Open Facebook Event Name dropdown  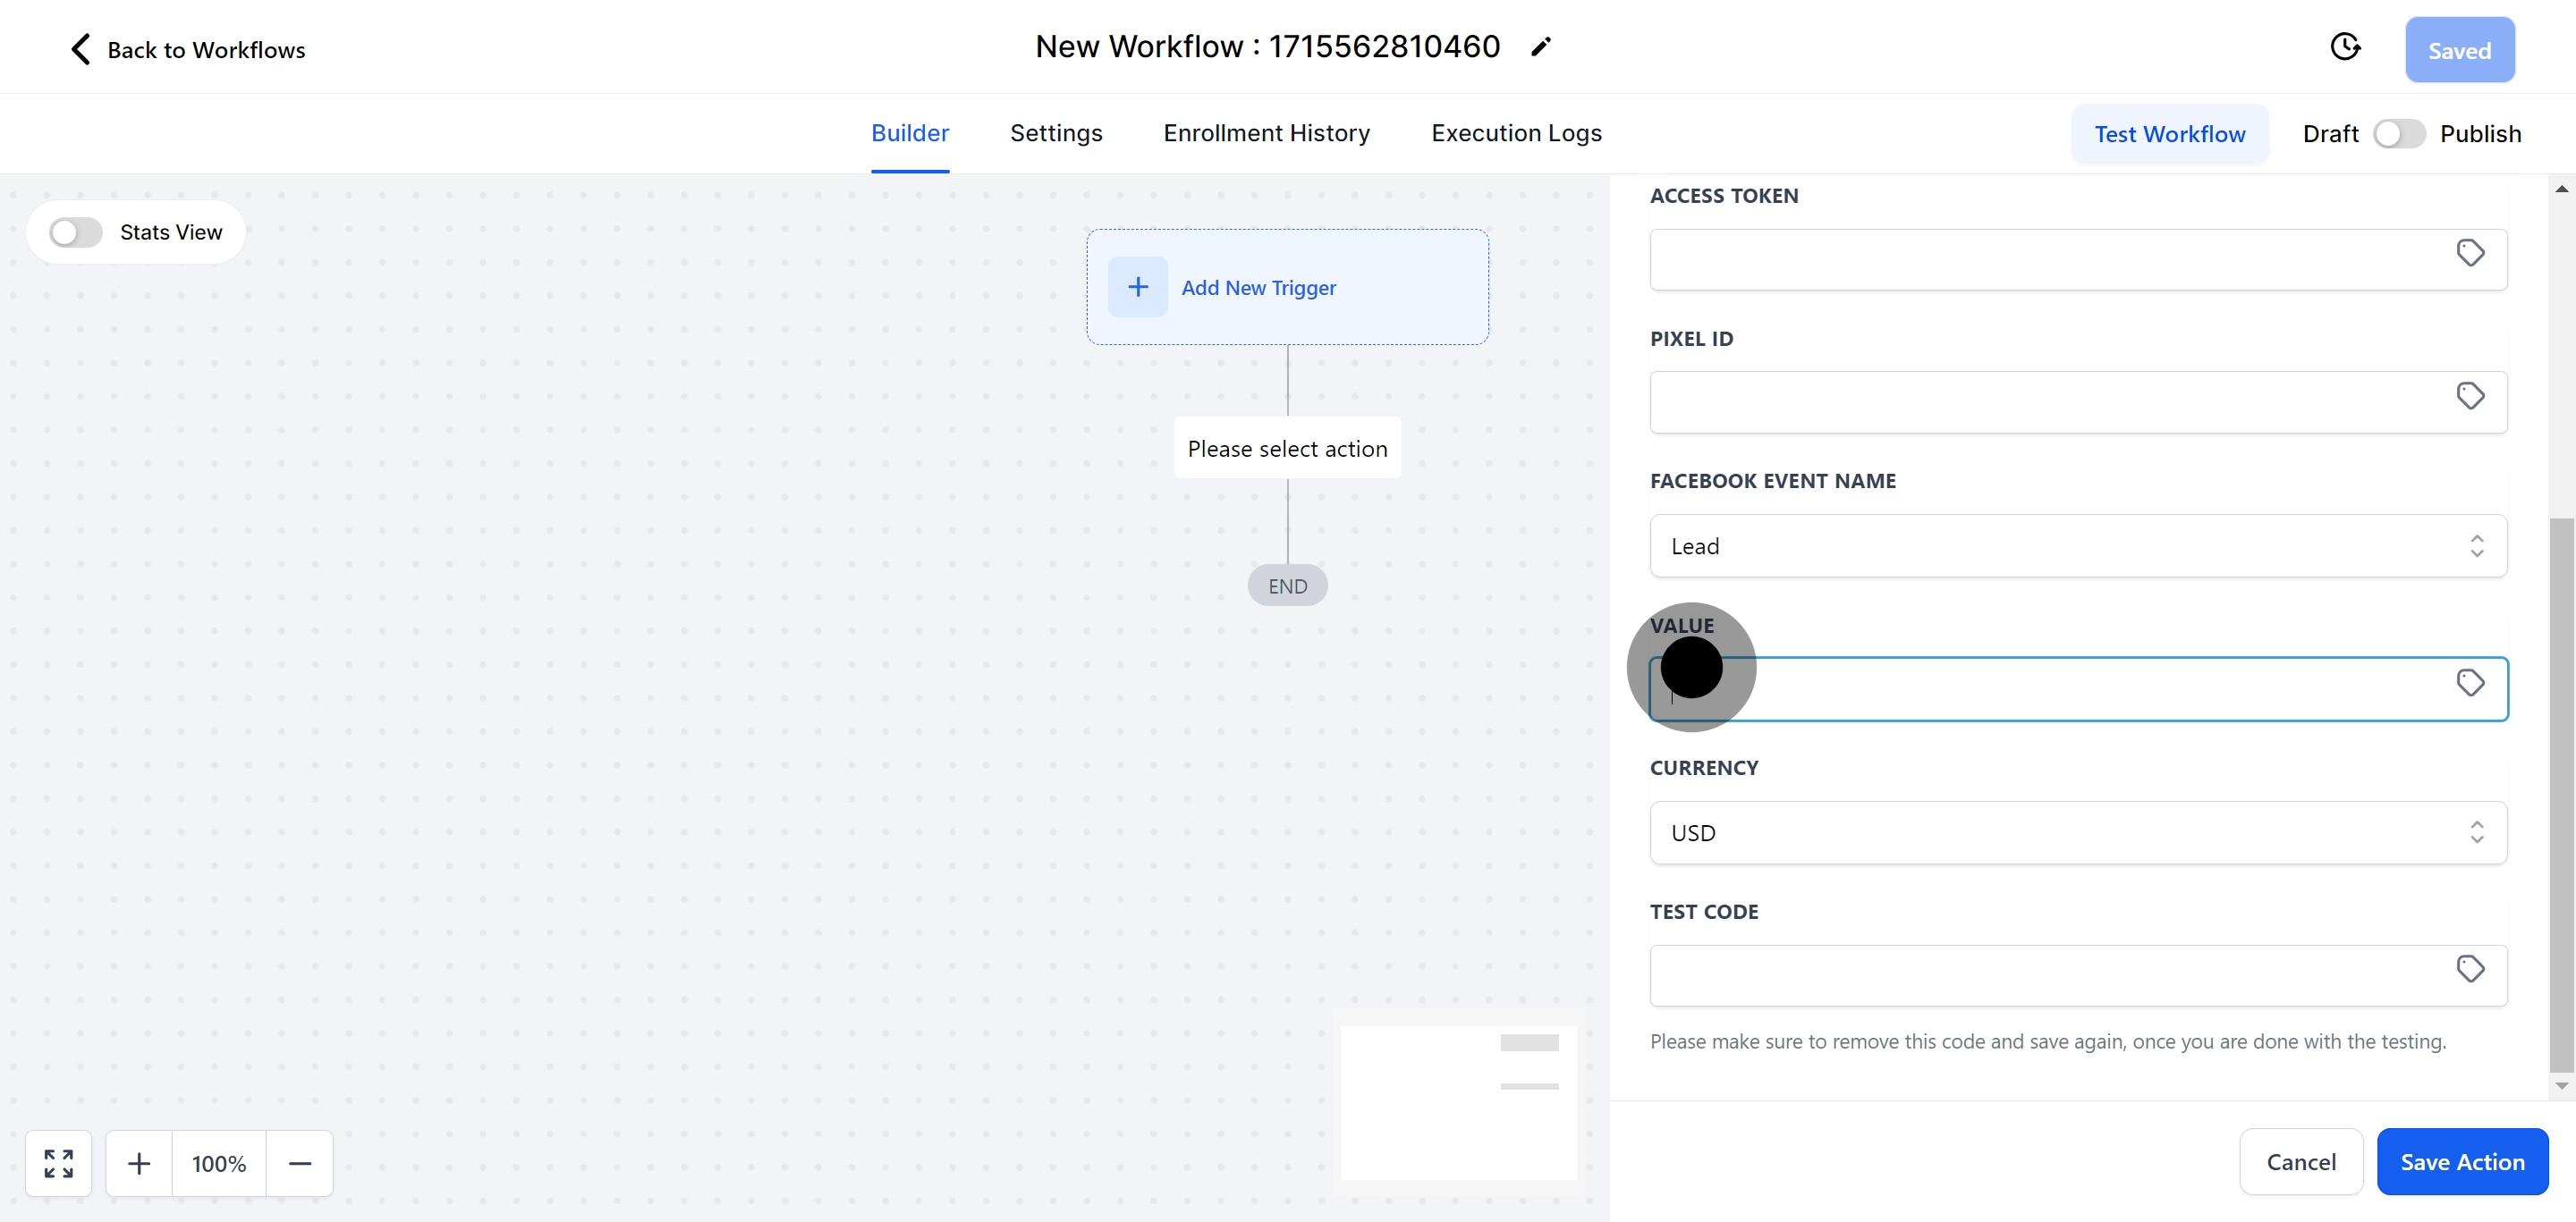(2077, 546)
